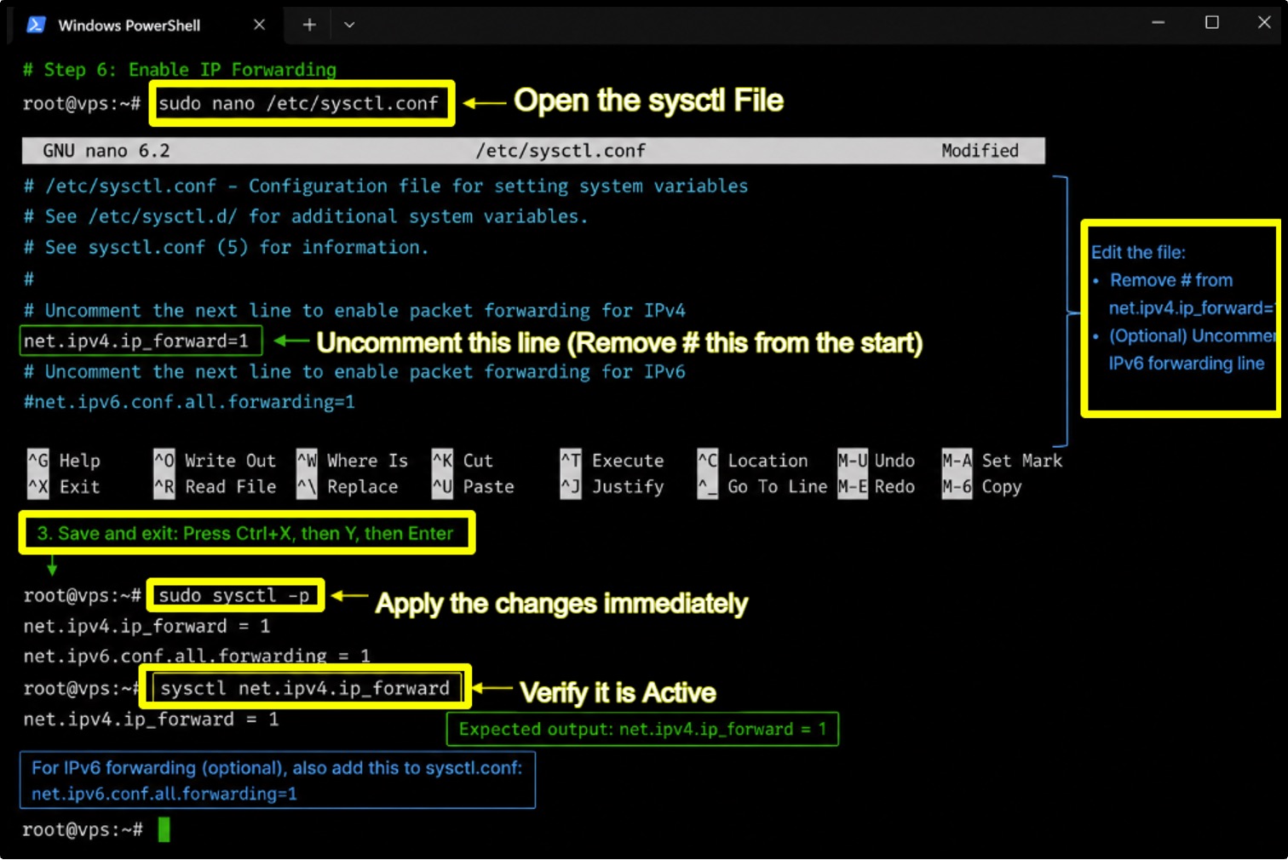Screen dimensions: 1288x860
Task: Maximize the terminal window
Action: click(1211, 23)
